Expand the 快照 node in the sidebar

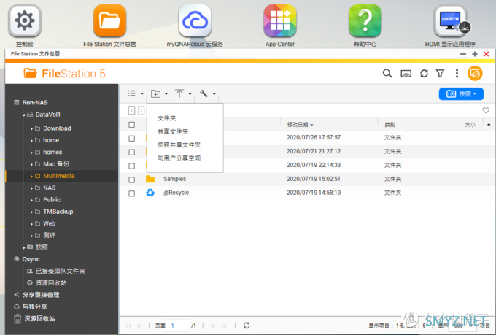click(24, 247)
